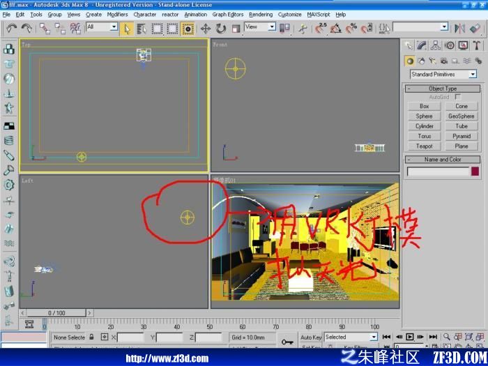The height and width of the screenshot is (366, 488).
Task: Switch to the Utilities hammer tab
Action: pos(476,45)
